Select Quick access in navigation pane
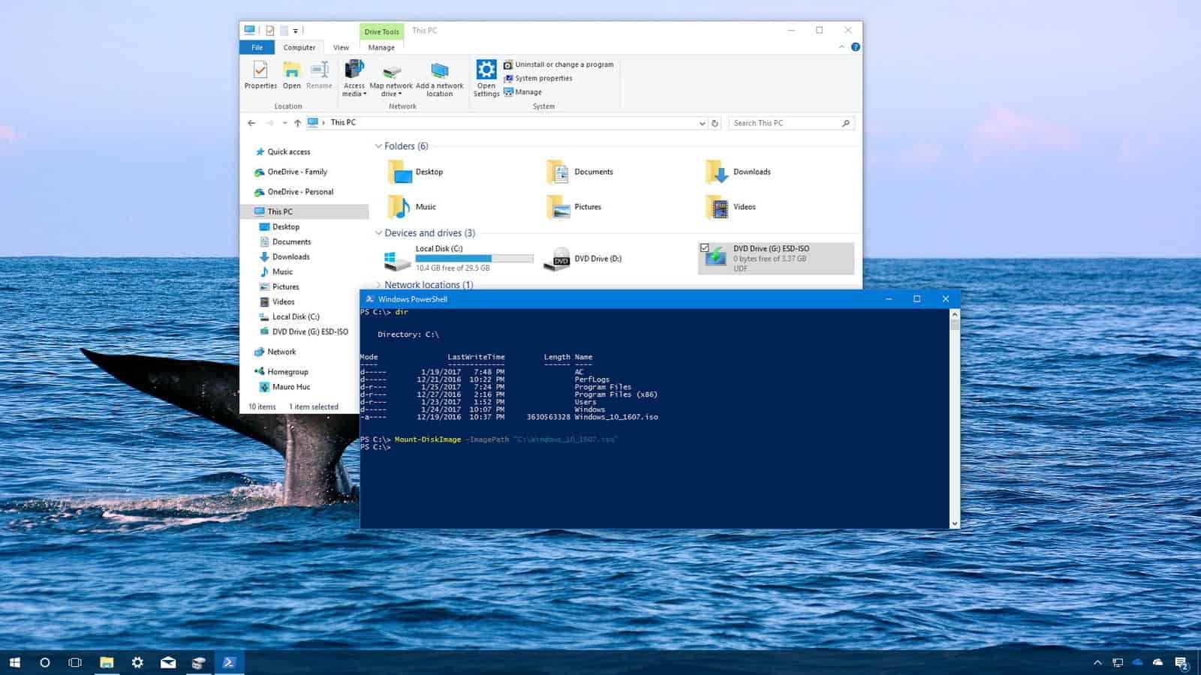Screen dimensions: 1201x675 click(x=282, y=151)
